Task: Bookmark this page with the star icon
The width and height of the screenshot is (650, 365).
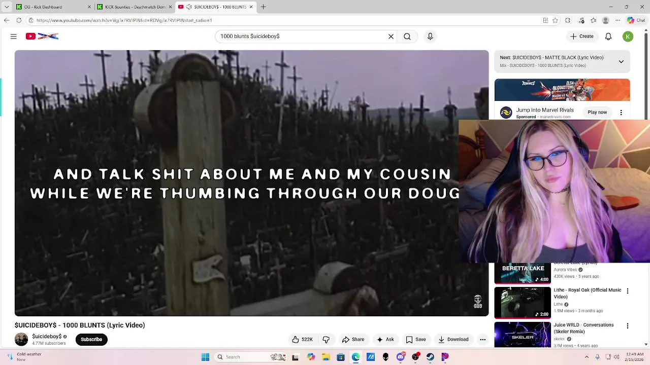Action: pyautogui.click(x=555, y=20)
